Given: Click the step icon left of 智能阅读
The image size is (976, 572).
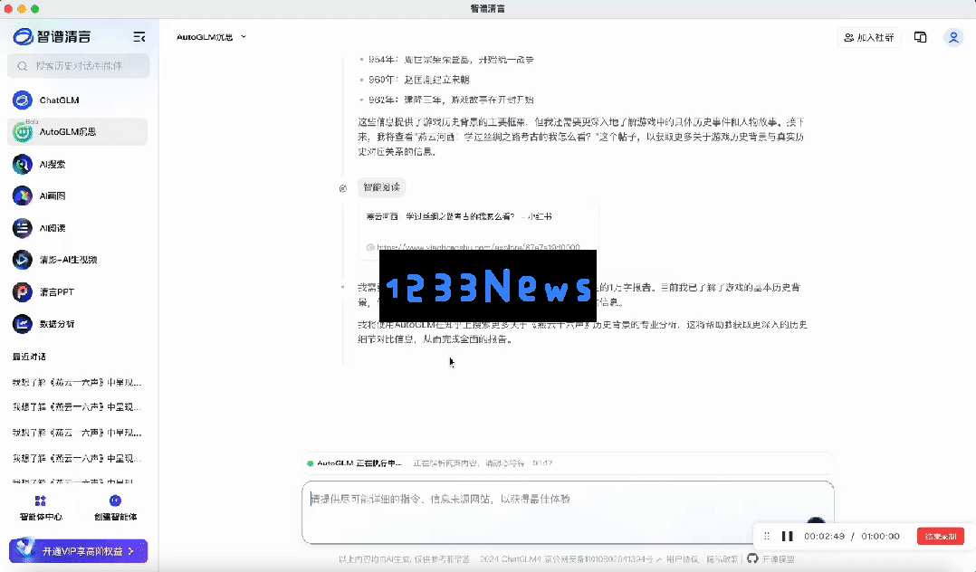Looking at the screenshot, I should 343,188.
